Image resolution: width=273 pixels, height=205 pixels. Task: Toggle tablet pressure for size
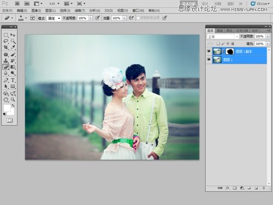pos(164,18)
